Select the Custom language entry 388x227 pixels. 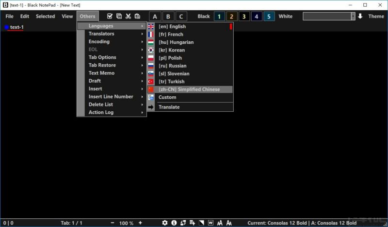[x=190, y=97]
